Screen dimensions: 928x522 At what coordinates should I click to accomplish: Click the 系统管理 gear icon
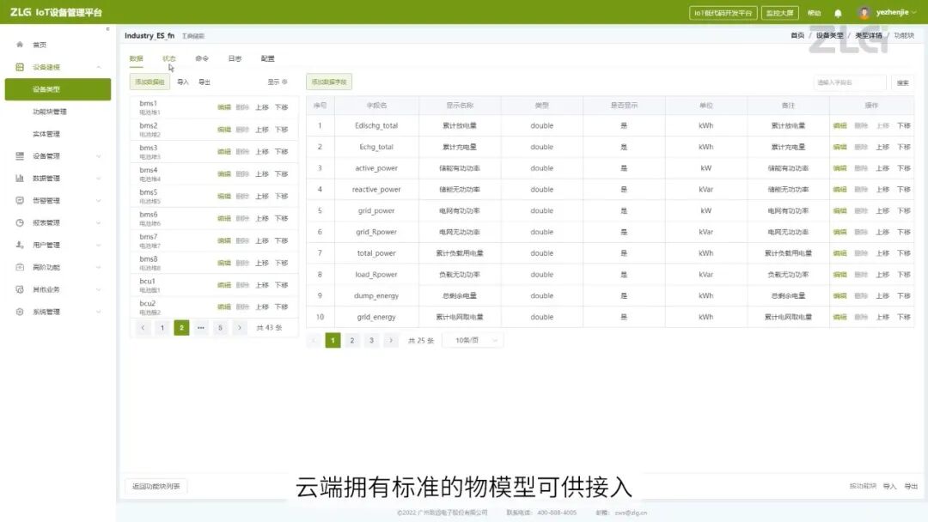pyautogui.click(x=20, y=312)
